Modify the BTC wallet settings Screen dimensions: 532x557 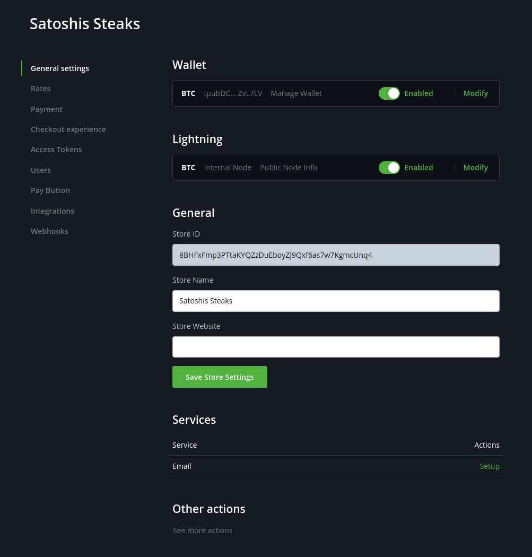(x=475, y=93)
